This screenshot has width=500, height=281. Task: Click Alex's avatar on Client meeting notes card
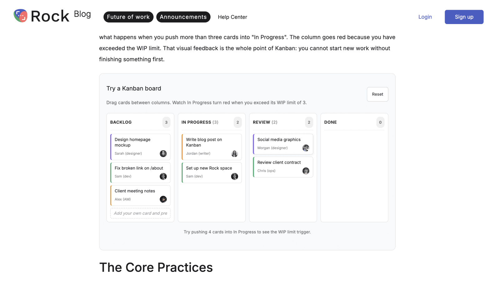[x=163, y=199]
